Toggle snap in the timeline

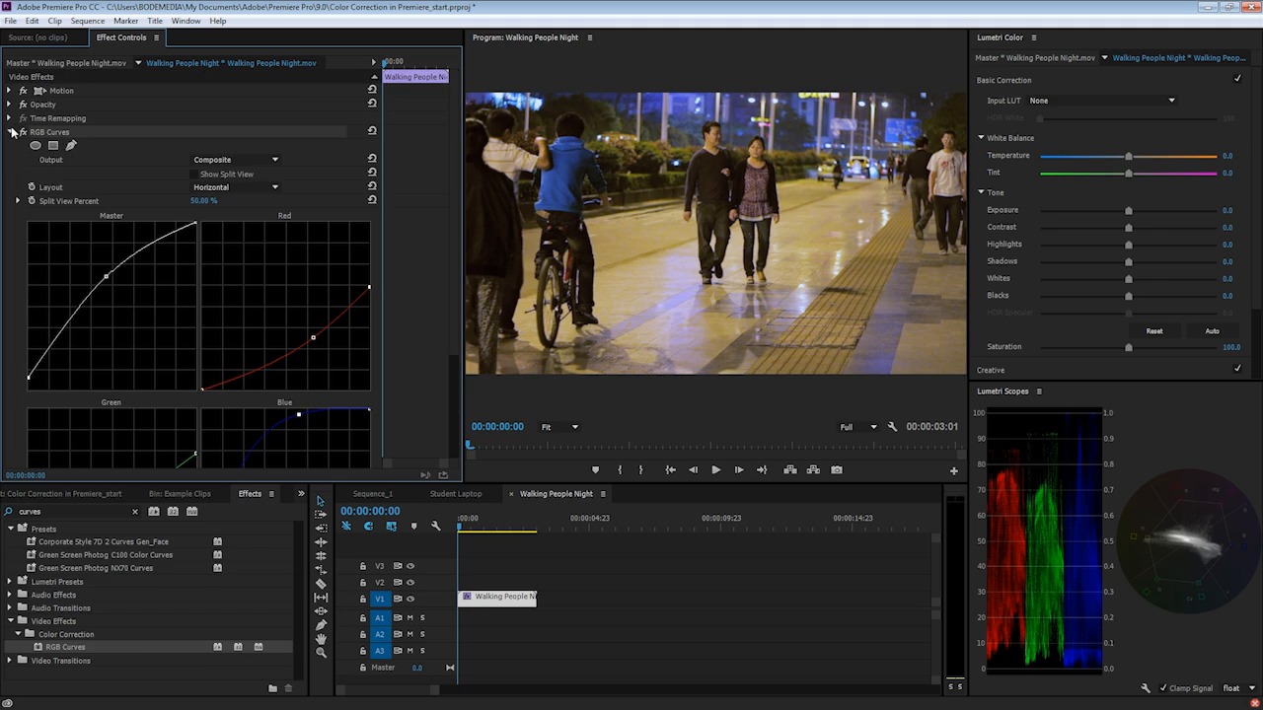tap(368, 527)
